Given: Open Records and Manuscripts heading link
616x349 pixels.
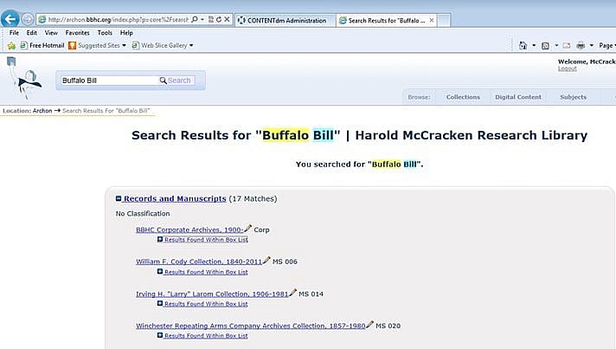Looking at the screenshot, I should point(175,198).
